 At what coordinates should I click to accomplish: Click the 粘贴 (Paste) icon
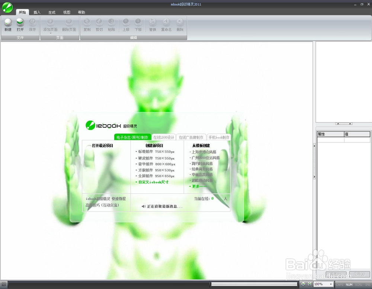point(111,22)
